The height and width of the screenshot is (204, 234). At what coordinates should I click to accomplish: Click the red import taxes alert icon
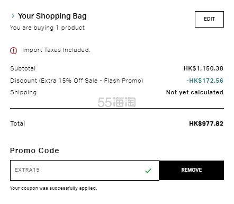pyautogui.click(x=13, y=50)
